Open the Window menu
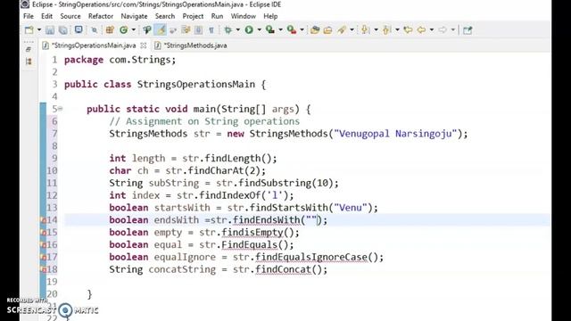571x321 pixels. tap(244, 16)
